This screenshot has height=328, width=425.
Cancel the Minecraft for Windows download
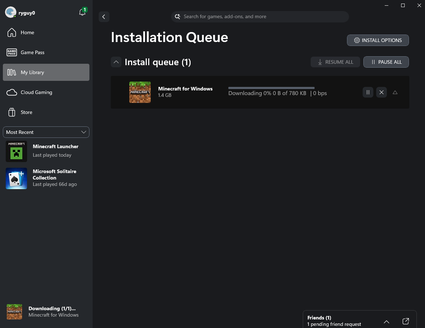(382, 92)
